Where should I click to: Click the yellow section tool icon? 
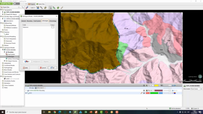[x=45, y=8]
